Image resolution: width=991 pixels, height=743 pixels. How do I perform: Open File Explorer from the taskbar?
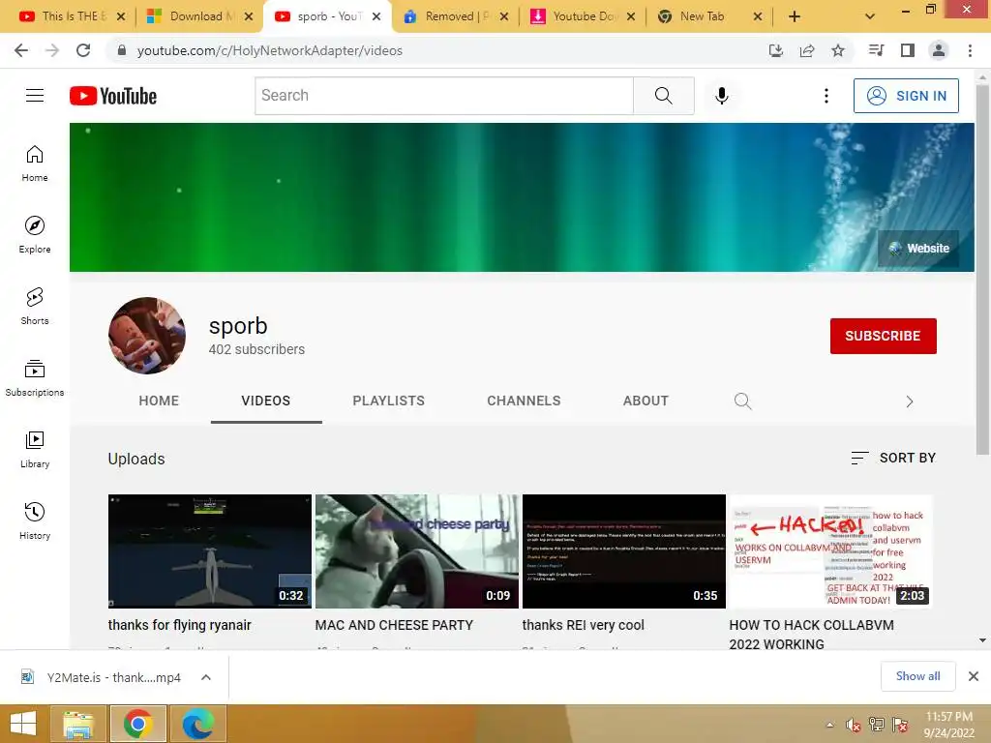click(77, 724)
